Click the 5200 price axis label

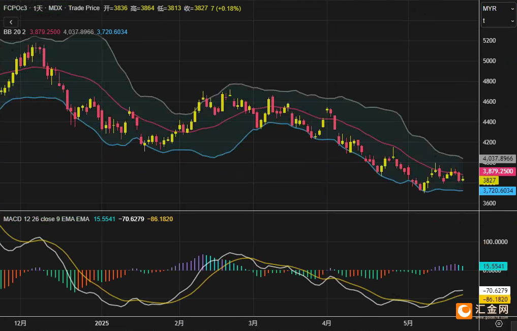[x=490, y=41]
